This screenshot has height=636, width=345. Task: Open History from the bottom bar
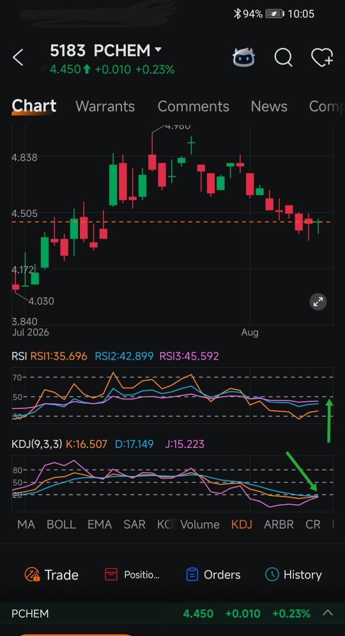302,575
